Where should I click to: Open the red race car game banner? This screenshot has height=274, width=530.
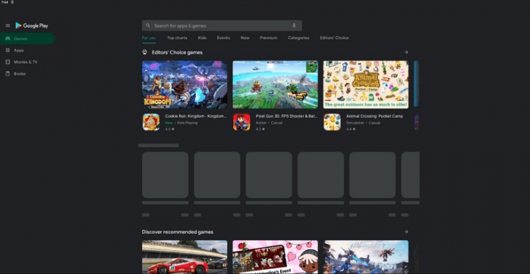pyautogui.click(x=185, y=257)
